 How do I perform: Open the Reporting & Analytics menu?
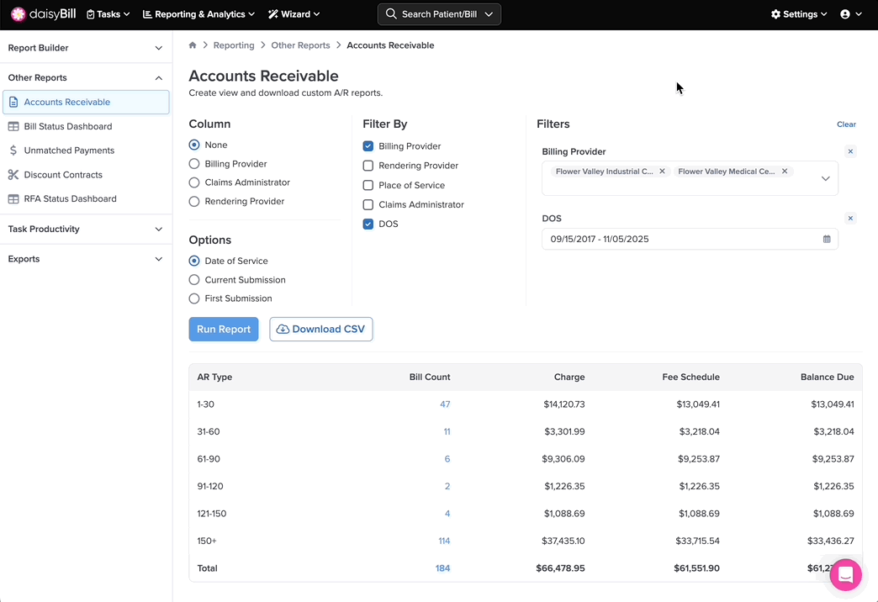[x=198, y=14]
